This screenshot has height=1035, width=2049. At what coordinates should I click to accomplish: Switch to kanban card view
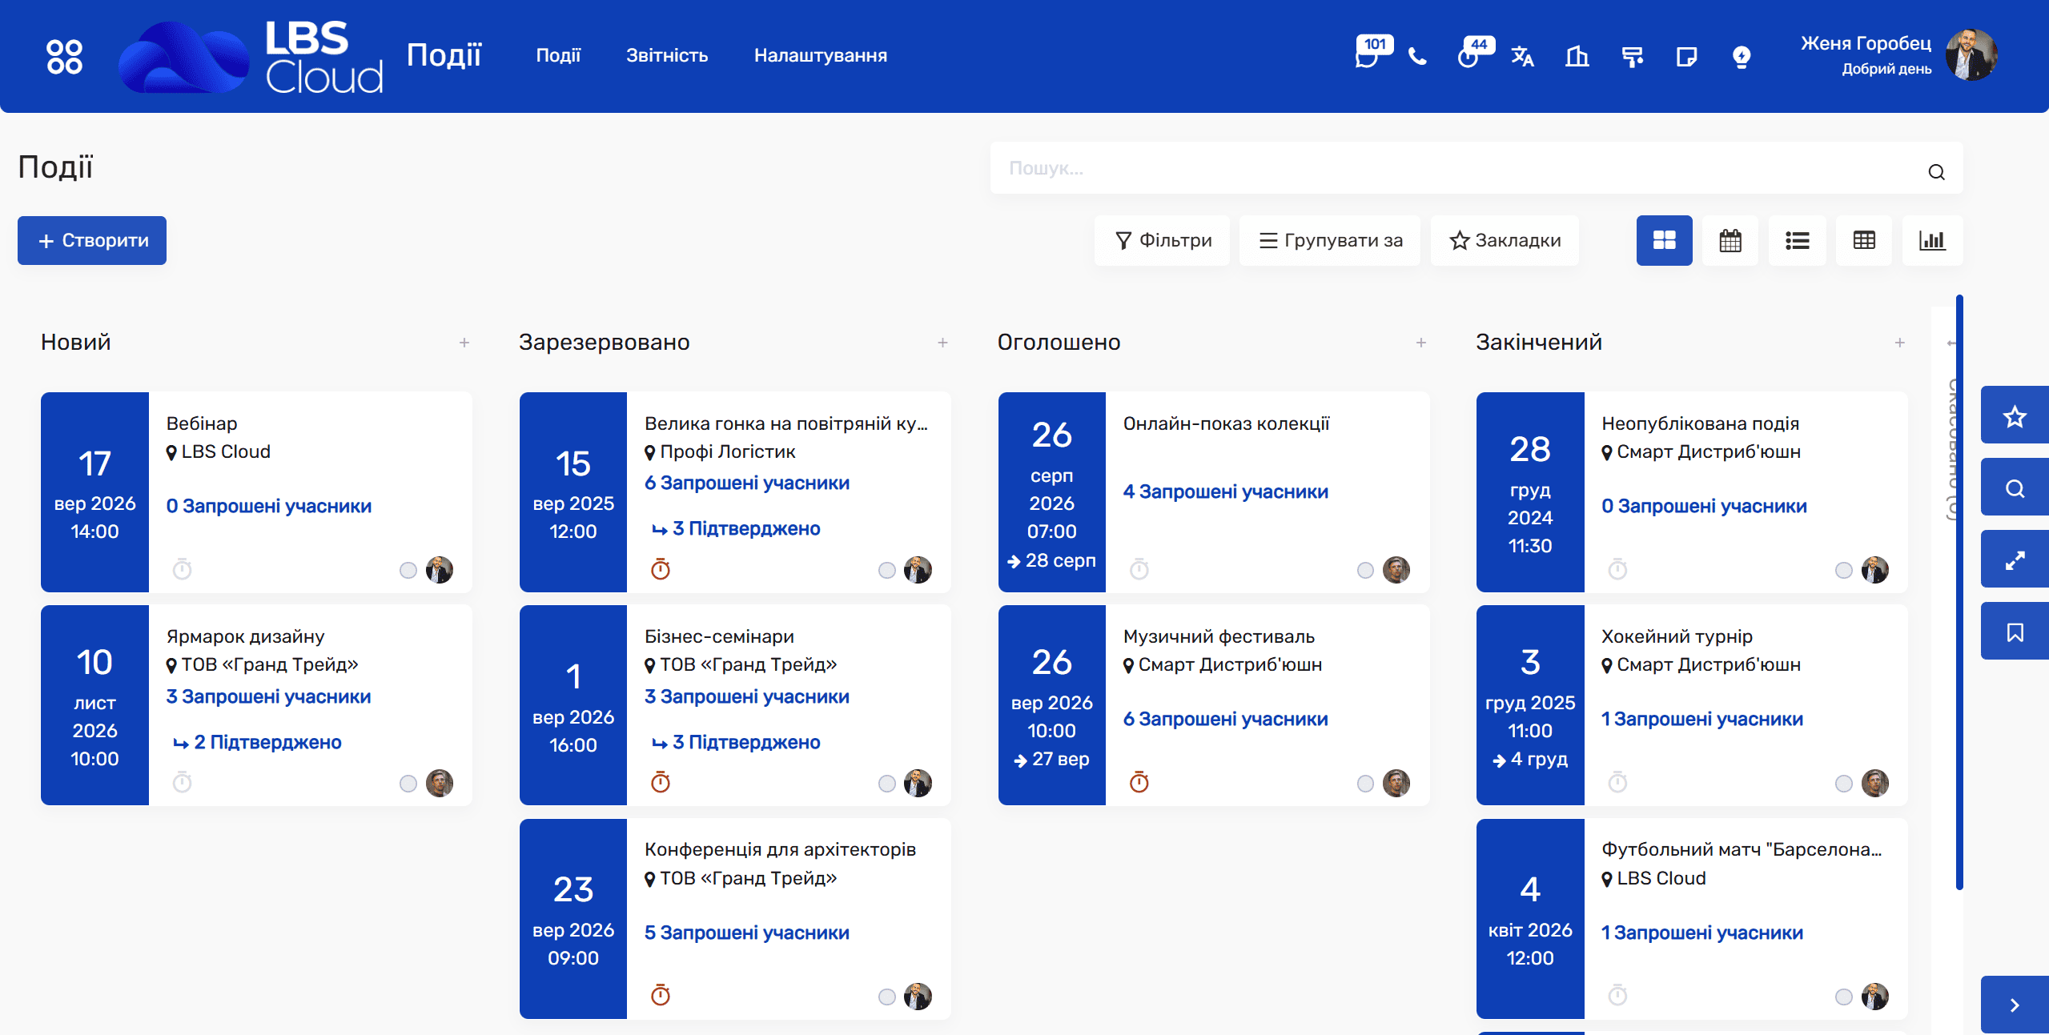tap(1664, 240)
